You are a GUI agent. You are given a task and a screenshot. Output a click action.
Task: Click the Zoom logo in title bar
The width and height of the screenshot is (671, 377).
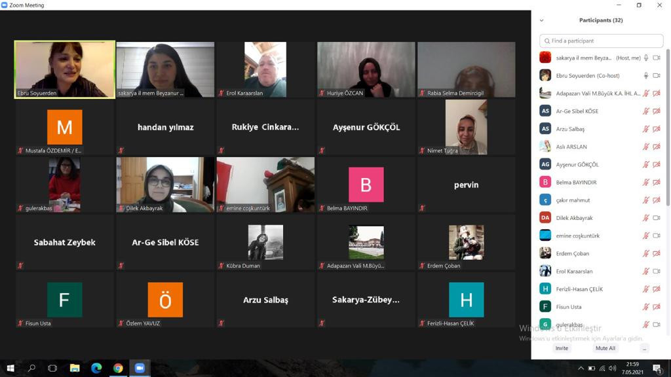(5, 5)
